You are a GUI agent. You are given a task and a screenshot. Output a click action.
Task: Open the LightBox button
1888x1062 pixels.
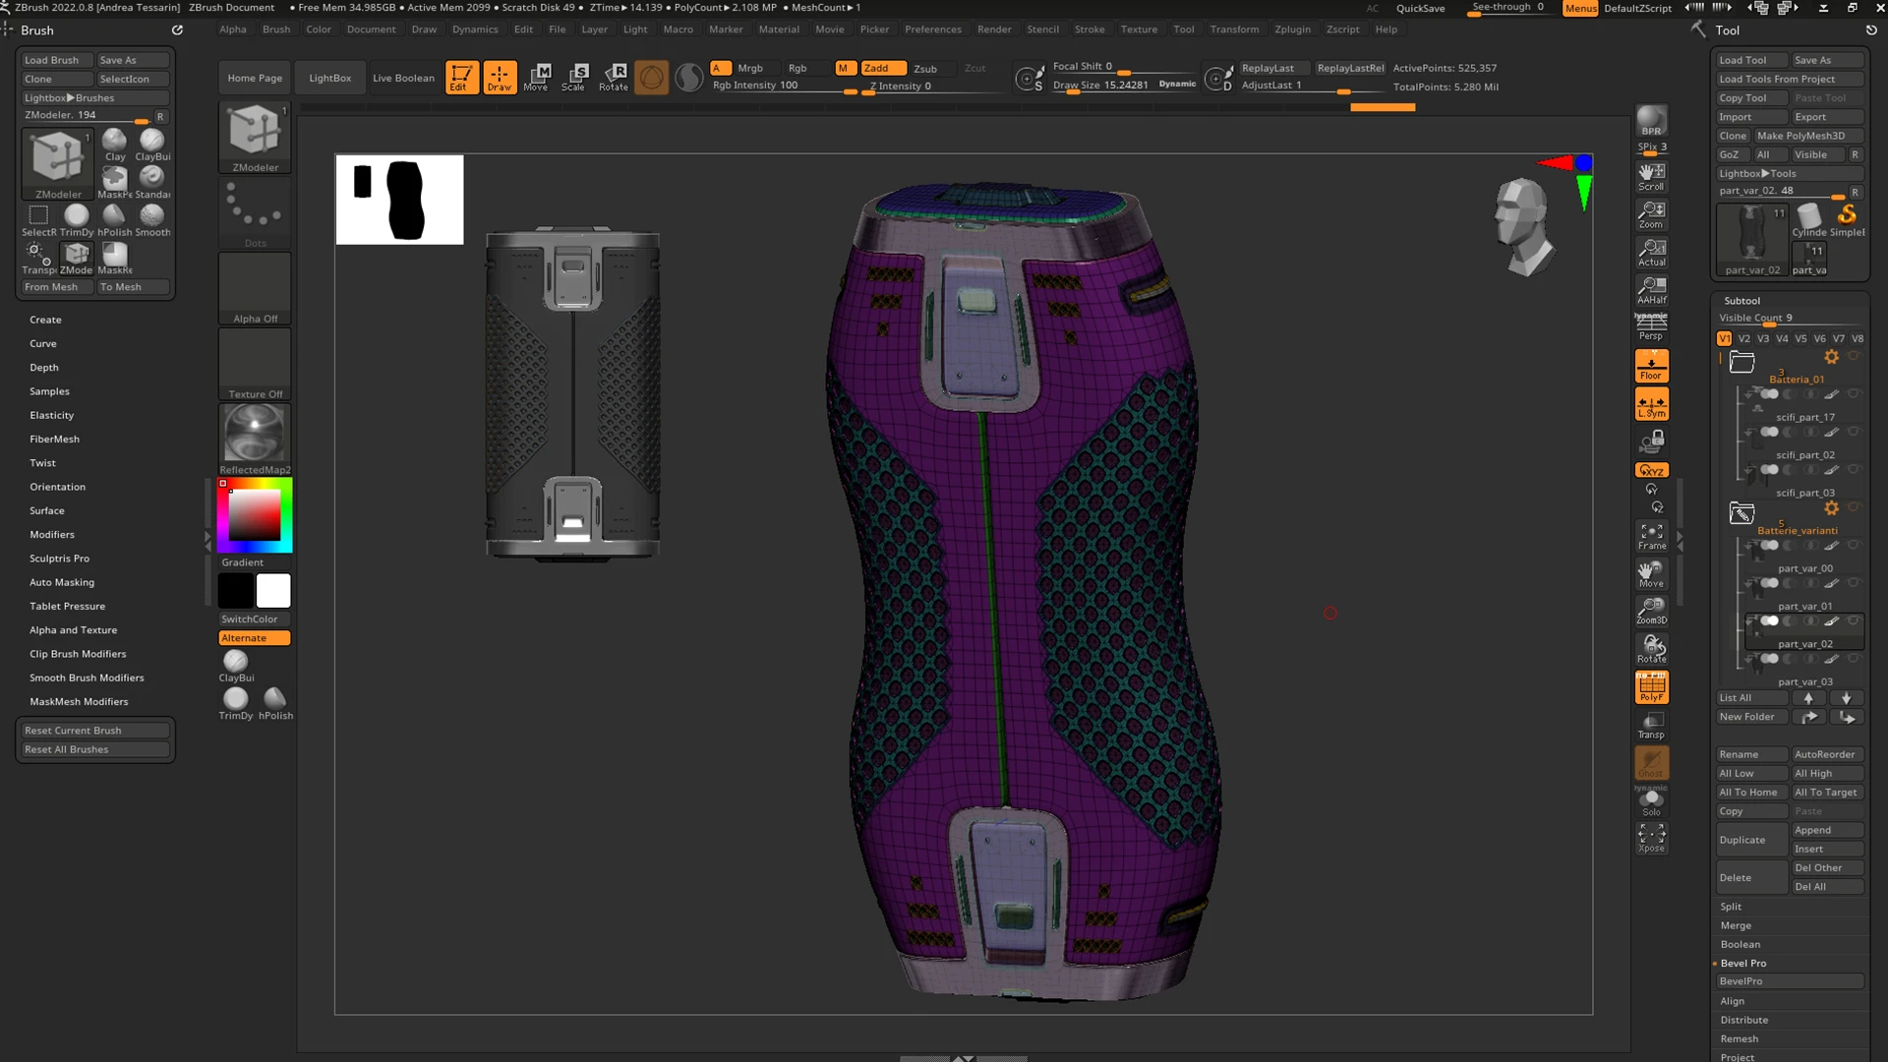pyautogui.click(x=329, y=78)
